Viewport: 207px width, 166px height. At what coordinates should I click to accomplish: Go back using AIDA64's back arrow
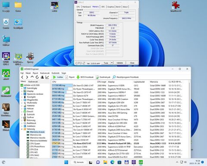click(x=22, y=77)
